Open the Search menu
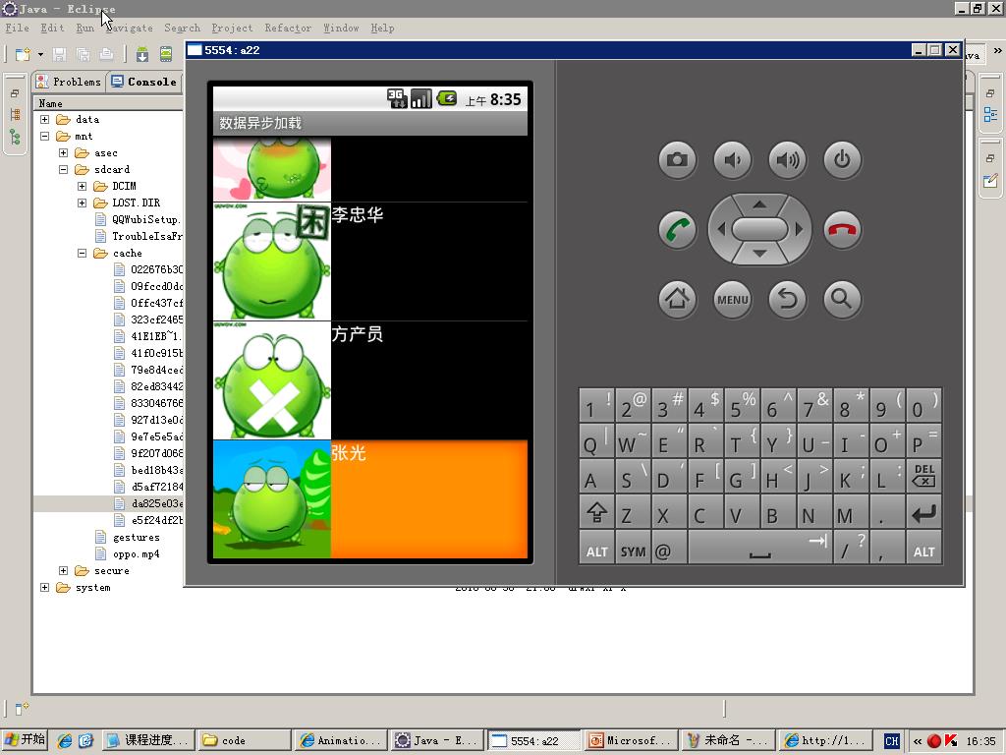This screenshot has height=755, width=1006. 182,28
